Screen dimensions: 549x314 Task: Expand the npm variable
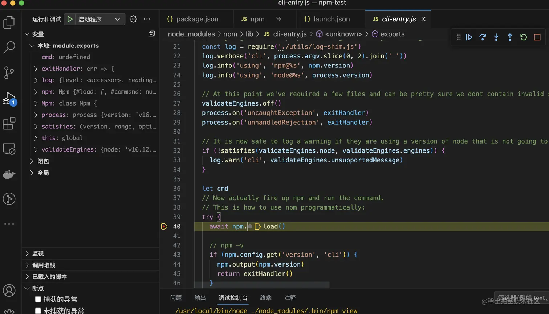click(36, 92)
